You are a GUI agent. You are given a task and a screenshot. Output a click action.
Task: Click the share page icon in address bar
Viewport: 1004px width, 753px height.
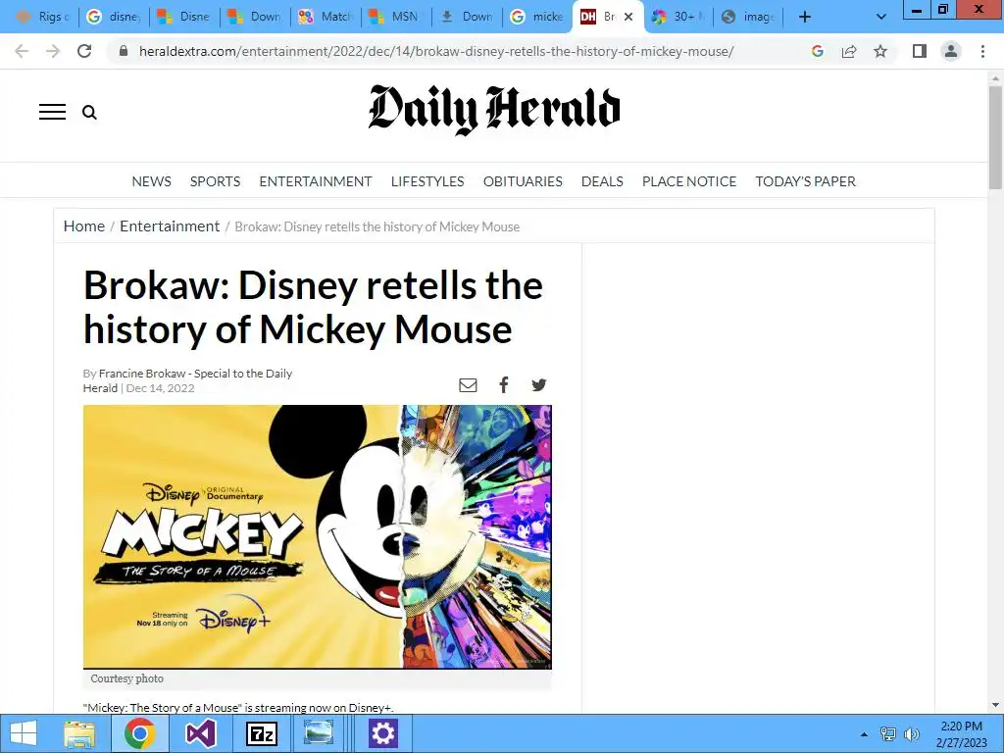point(849,51)
